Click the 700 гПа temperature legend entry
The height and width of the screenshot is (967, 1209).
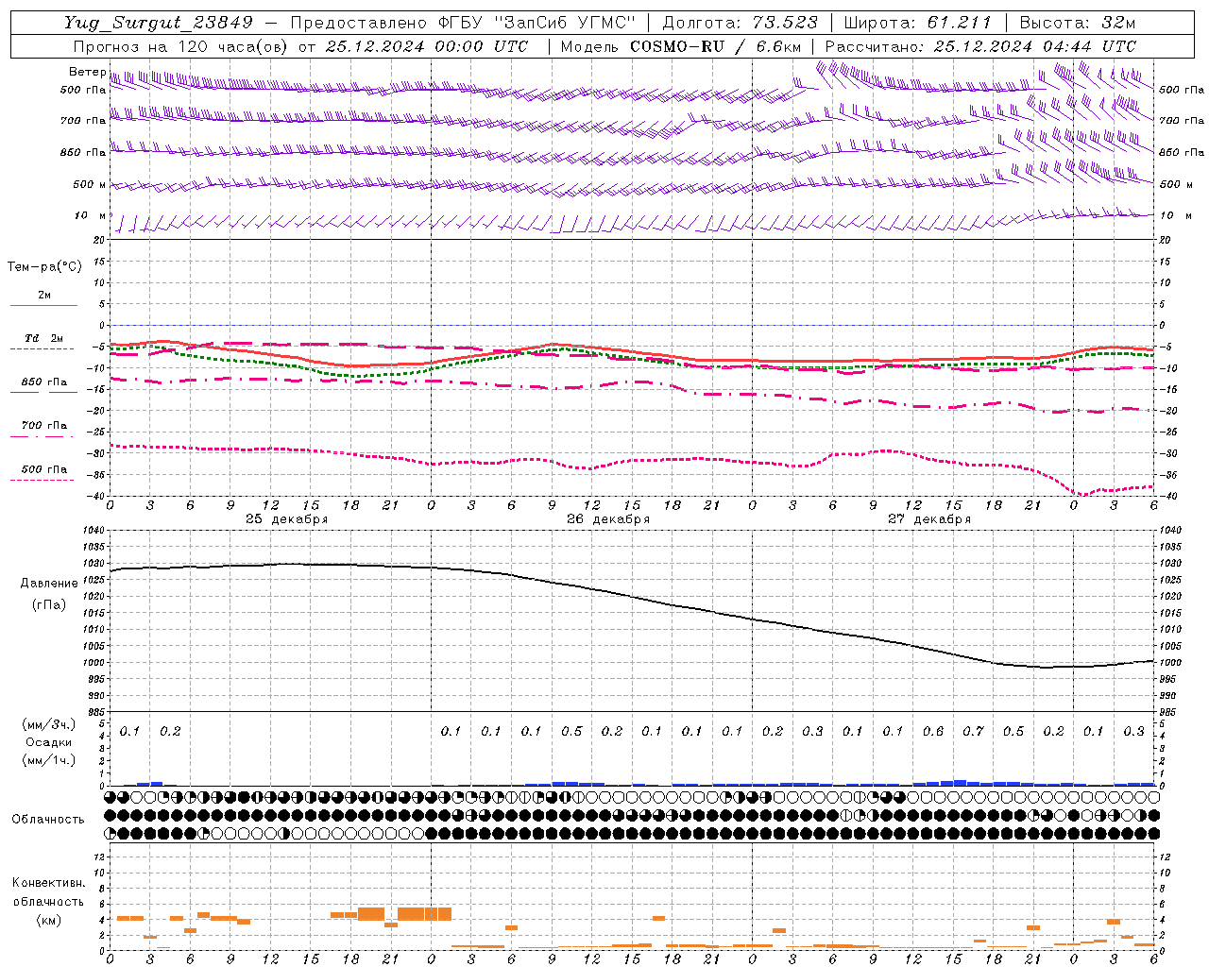[x=43, y=426]
